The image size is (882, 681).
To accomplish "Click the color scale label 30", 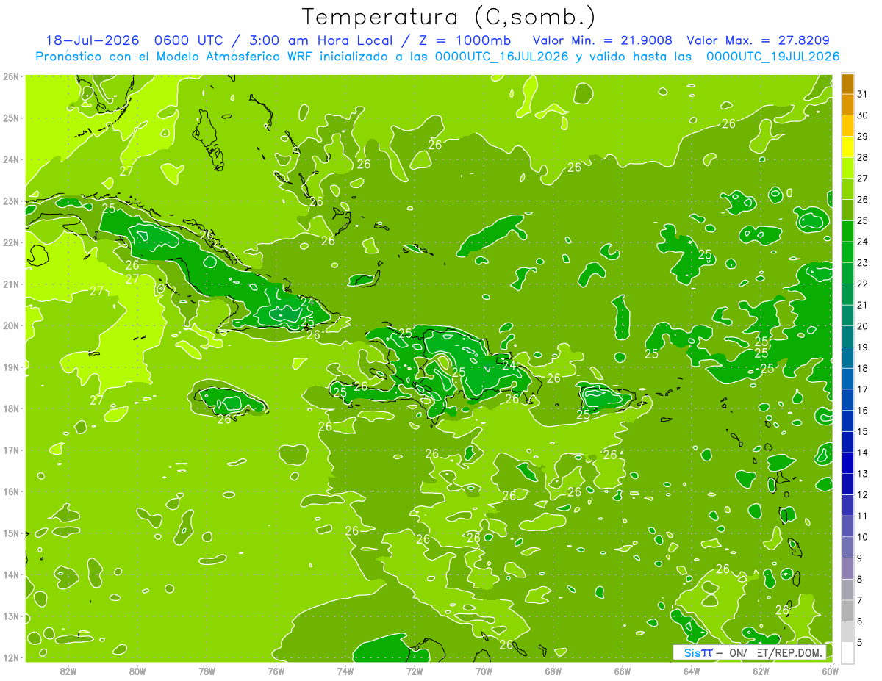I will coord(863,115).
